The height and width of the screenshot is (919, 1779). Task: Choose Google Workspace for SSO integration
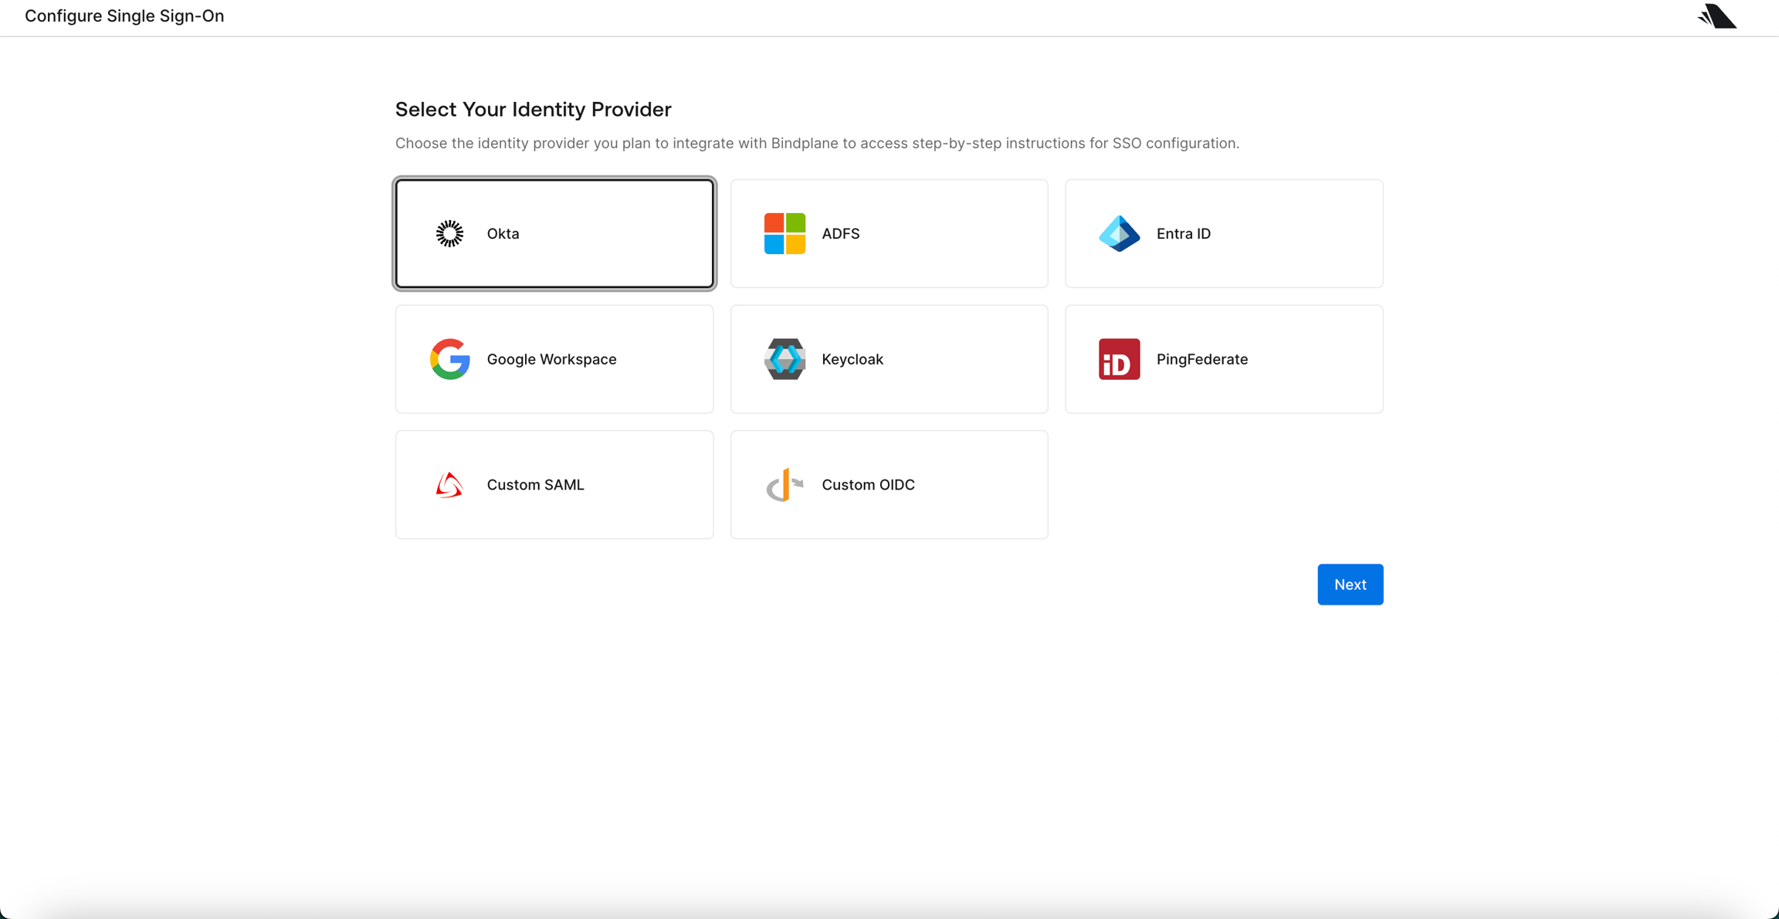(554, 358)
